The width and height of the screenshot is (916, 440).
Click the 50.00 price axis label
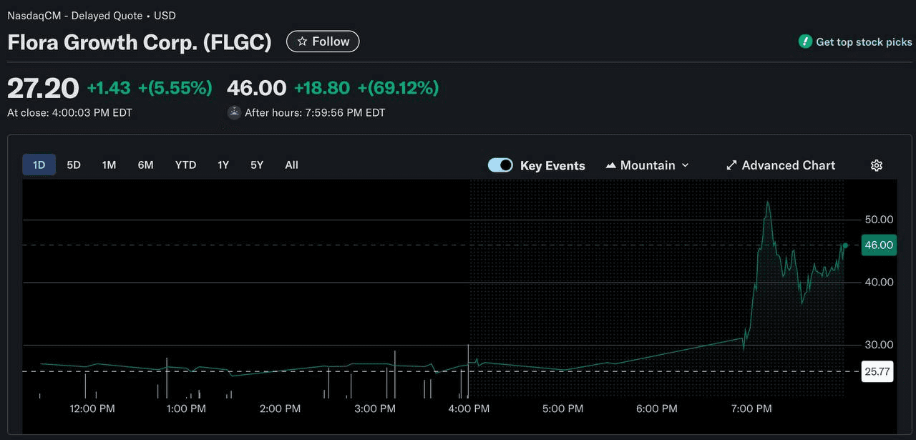[879, 220]
